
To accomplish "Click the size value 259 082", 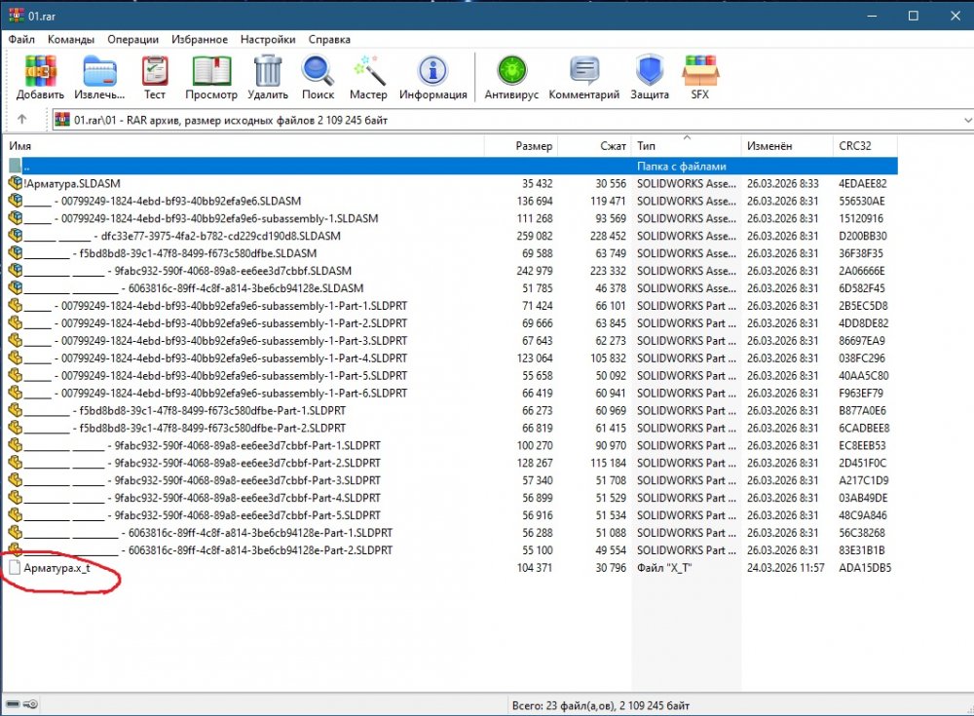I will [534, 236].
